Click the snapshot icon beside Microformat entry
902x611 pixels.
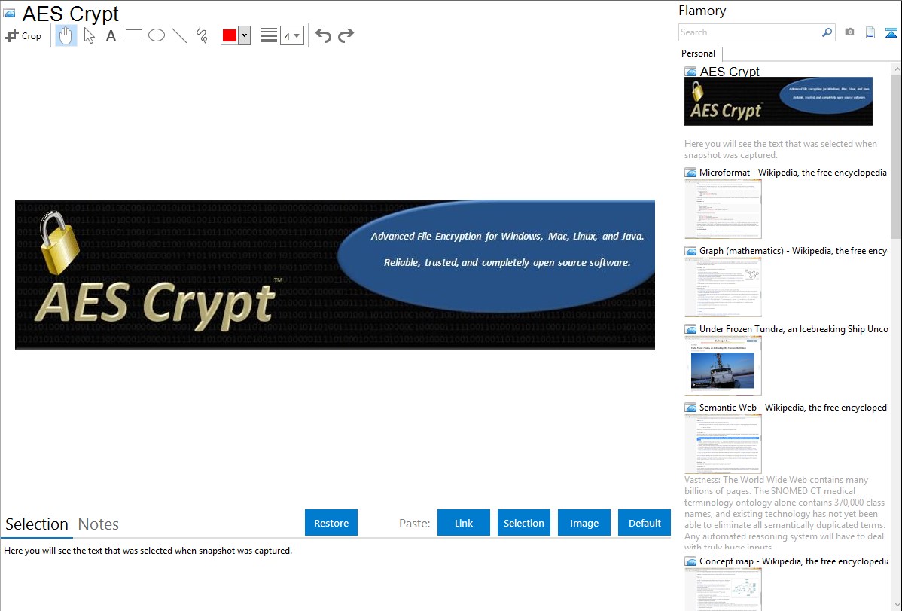pos(691,173)
